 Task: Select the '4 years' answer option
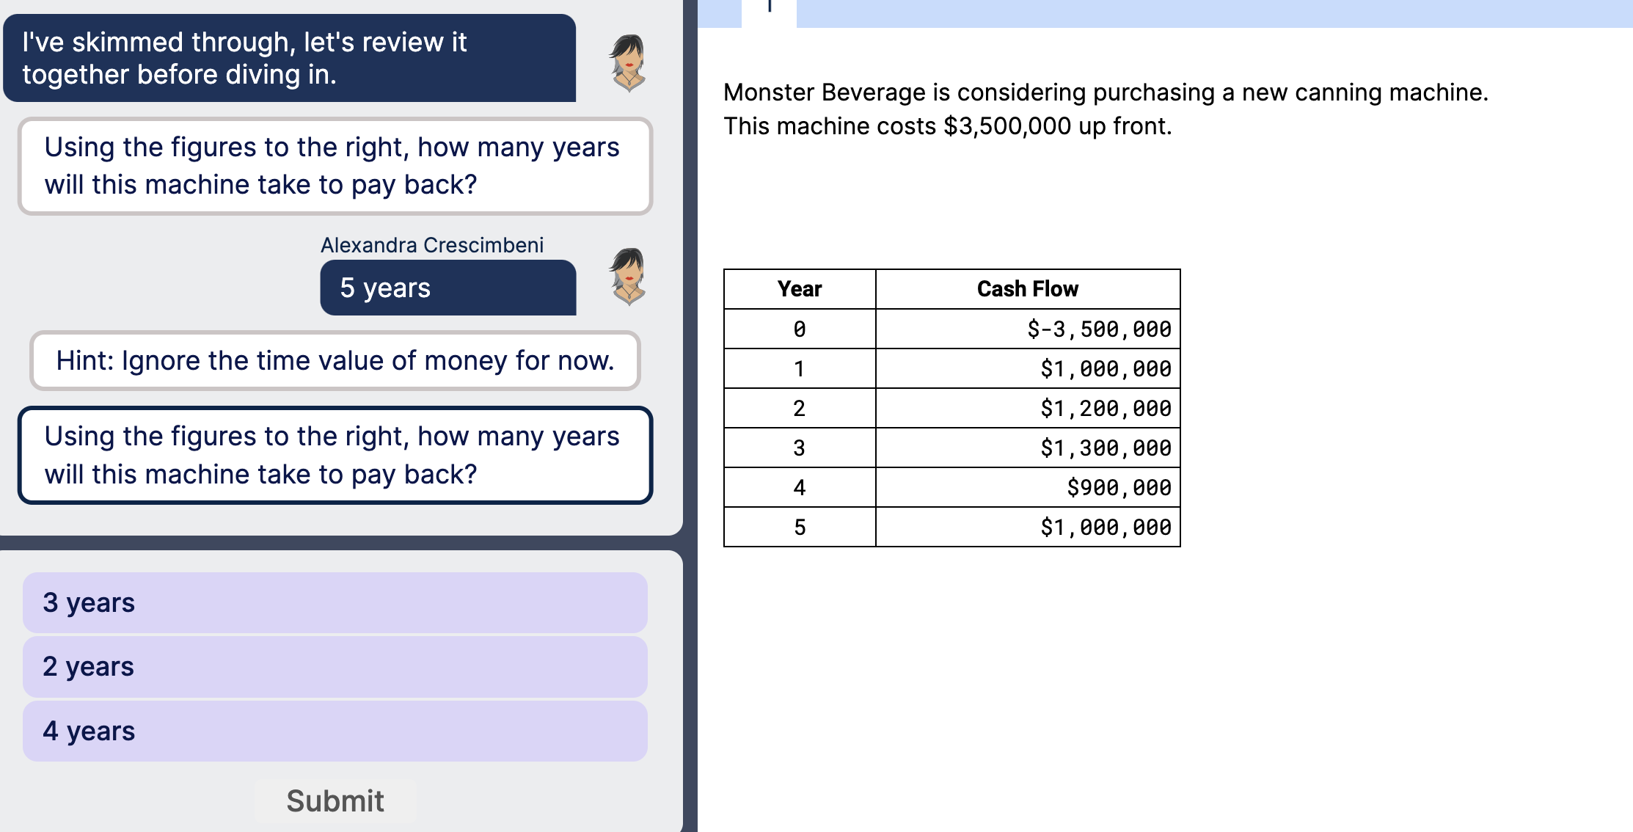point(335,730)
